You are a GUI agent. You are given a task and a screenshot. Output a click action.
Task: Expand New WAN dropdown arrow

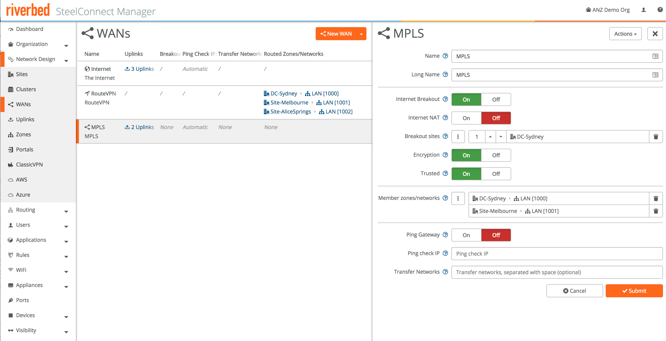(361, 34)
